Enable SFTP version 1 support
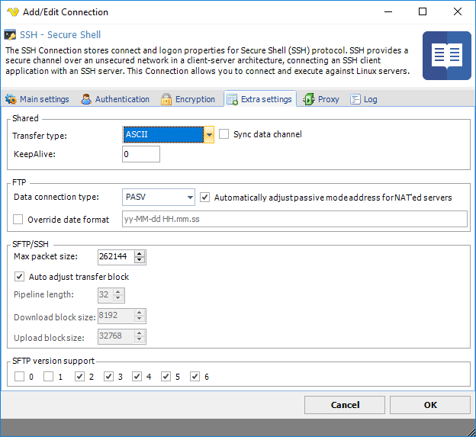The image size is (476, 437). click(x=49, y=376)
